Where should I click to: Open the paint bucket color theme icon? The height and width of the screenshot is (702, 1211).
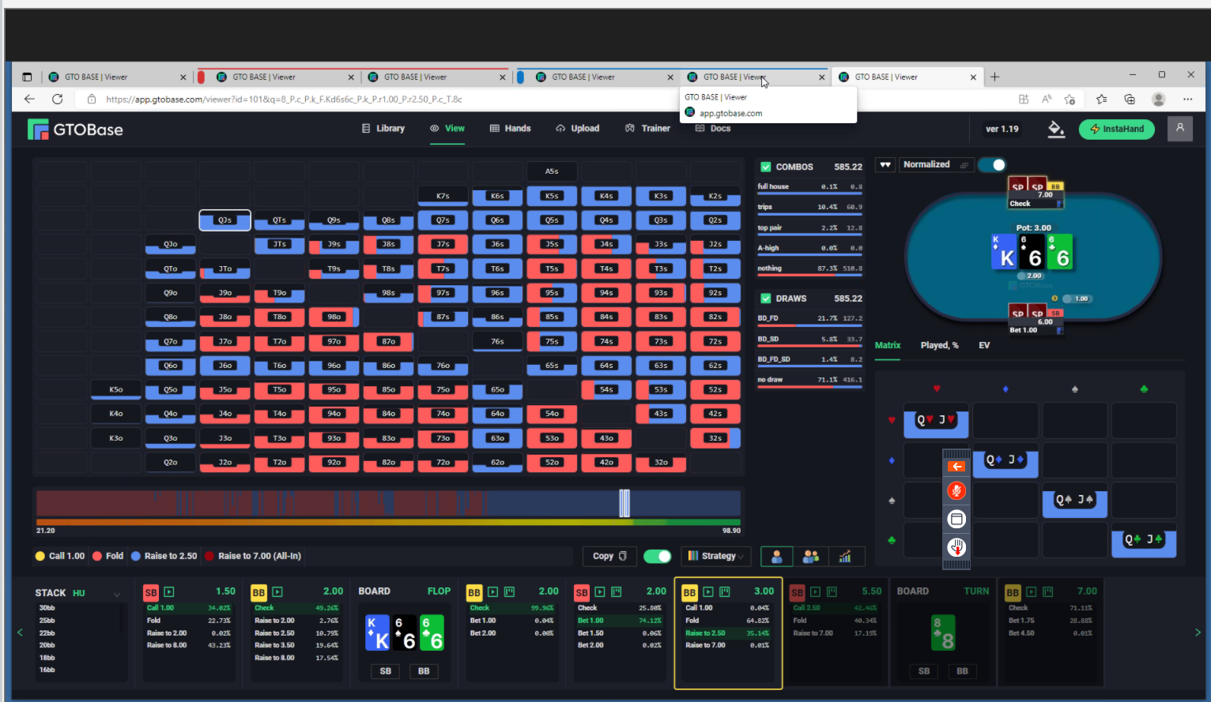[x=1056, y=129]
